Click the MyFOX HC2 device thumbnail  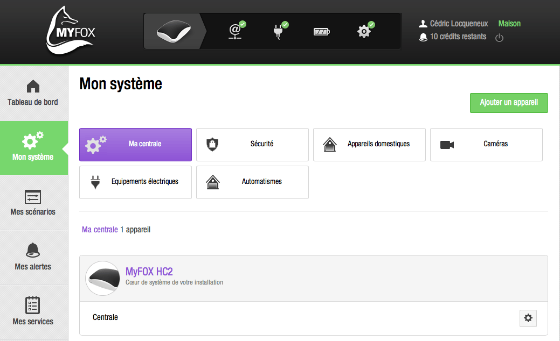(103, 278)
